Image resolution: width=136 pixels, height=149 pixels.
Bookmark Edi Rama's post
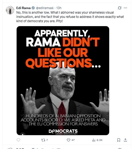[x=119, y=140]
